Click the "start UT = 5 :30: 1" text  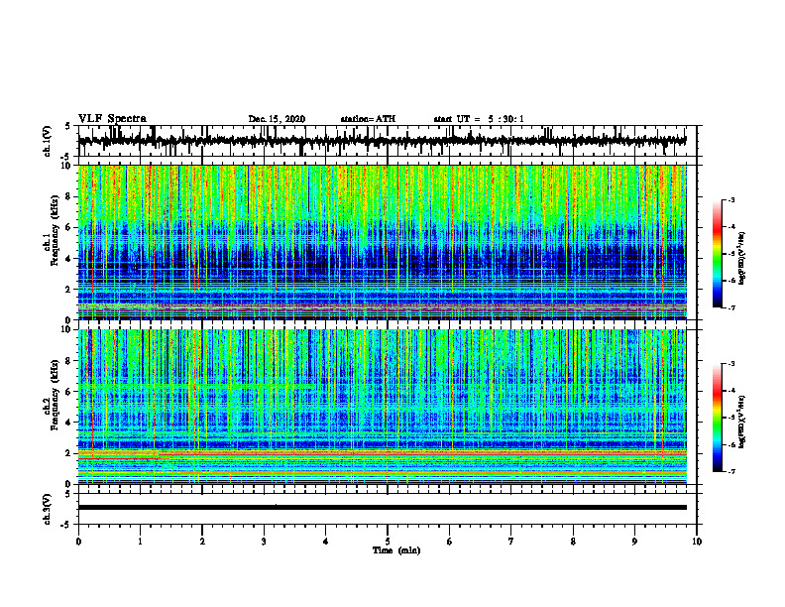[479, 119]
